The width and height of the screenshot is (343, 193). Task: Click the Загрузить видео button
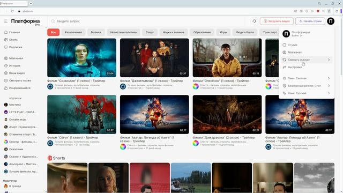[x=277, y=21]
